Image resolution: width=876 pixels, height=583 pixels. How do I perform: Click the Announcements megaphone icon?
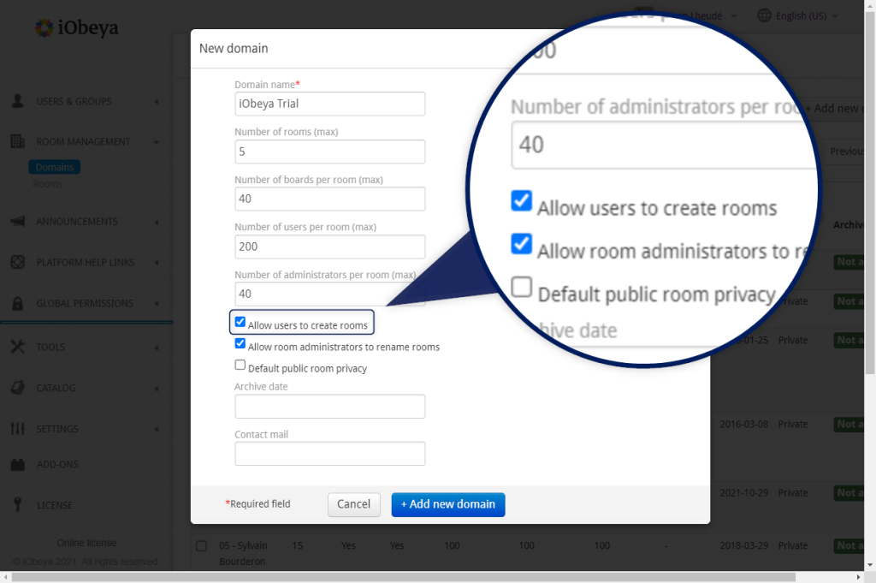point(19,221)
